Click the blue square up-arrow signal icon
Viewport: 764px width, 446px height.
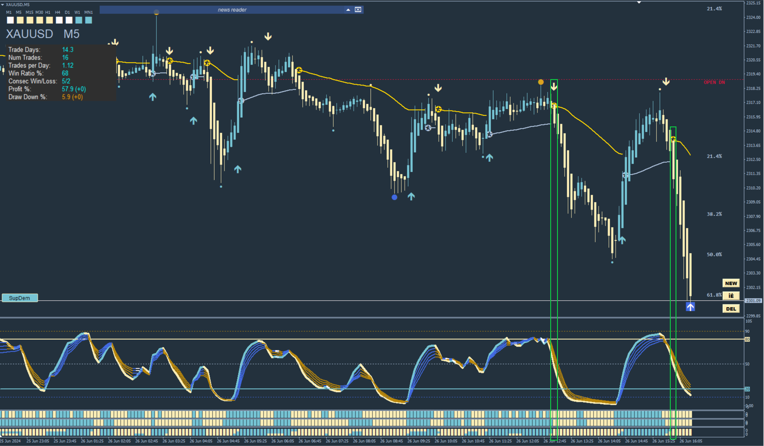point(690,307)
